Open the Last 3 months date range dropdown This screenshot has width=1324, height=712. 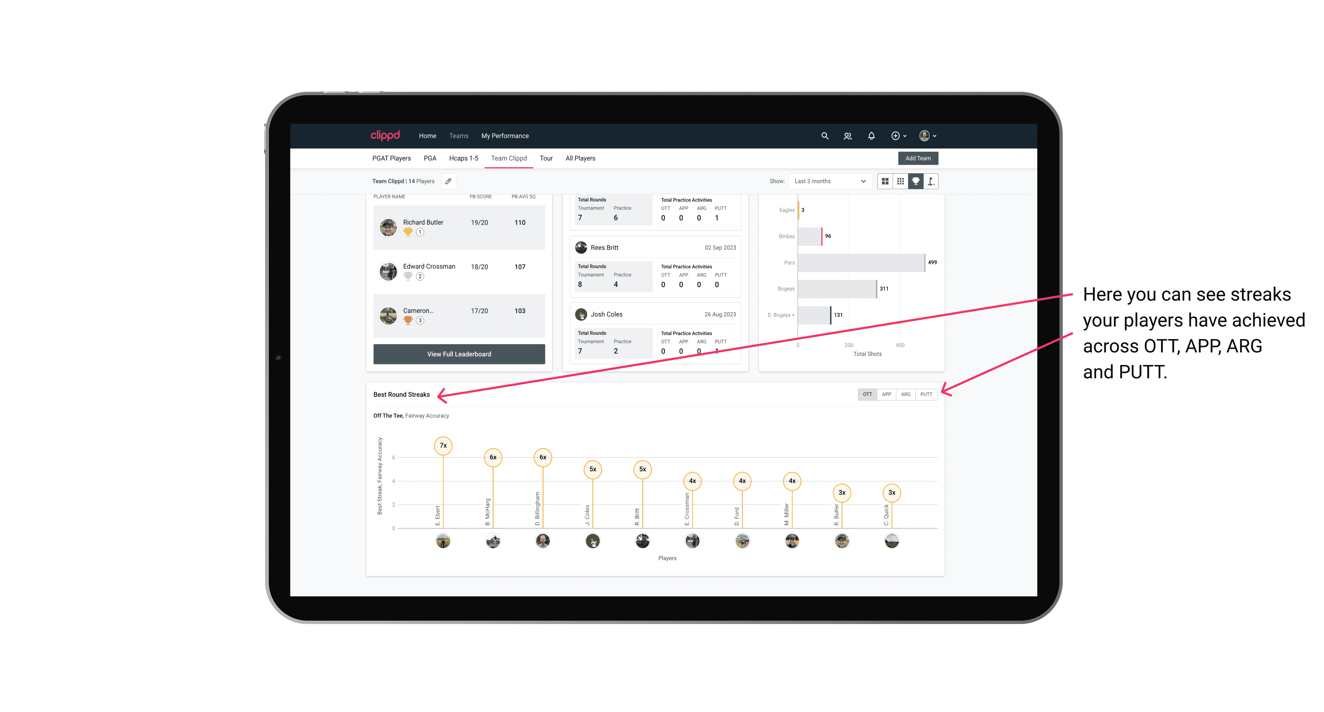(829, 182)
